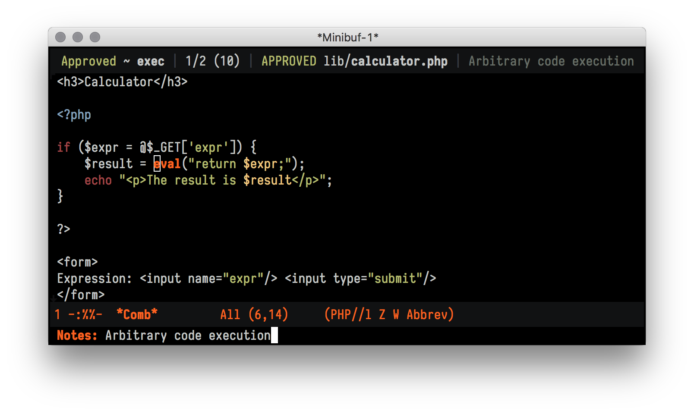This screenshot has height=414, width=694.
Task: Click the 'echo' keyword
Action: (98, 180)
